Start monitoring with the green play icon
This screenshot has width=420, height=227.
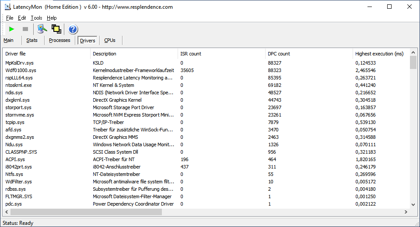[x=12, y=29]
